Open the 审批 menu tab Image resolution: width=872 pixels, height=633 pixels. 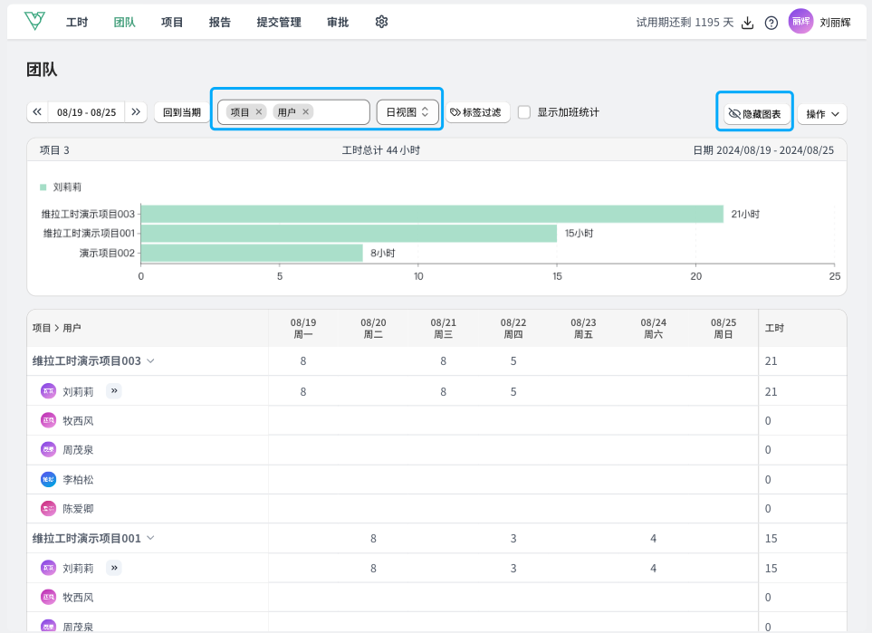(x=337, y=23)
